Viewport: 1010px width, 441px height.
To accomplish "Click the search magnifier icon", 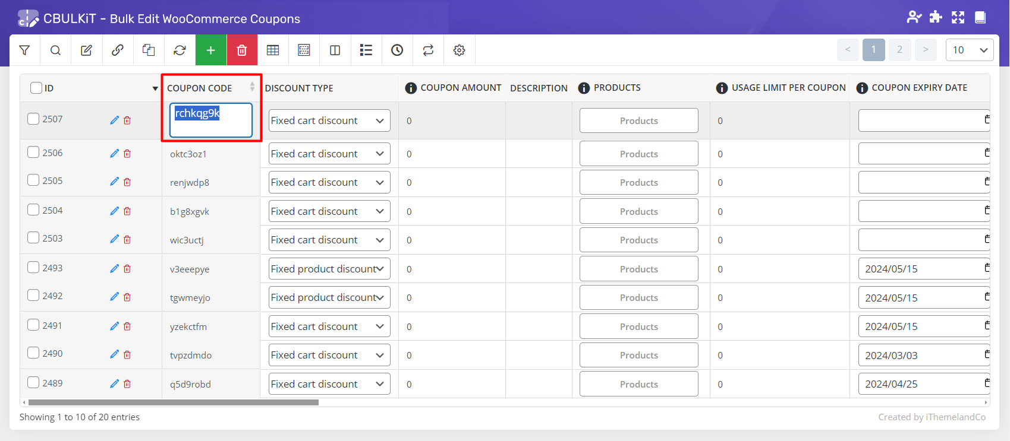I will (55, 50).
